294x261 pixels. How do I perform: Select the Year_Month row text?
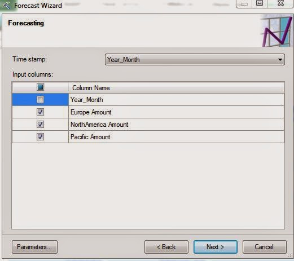87,100
